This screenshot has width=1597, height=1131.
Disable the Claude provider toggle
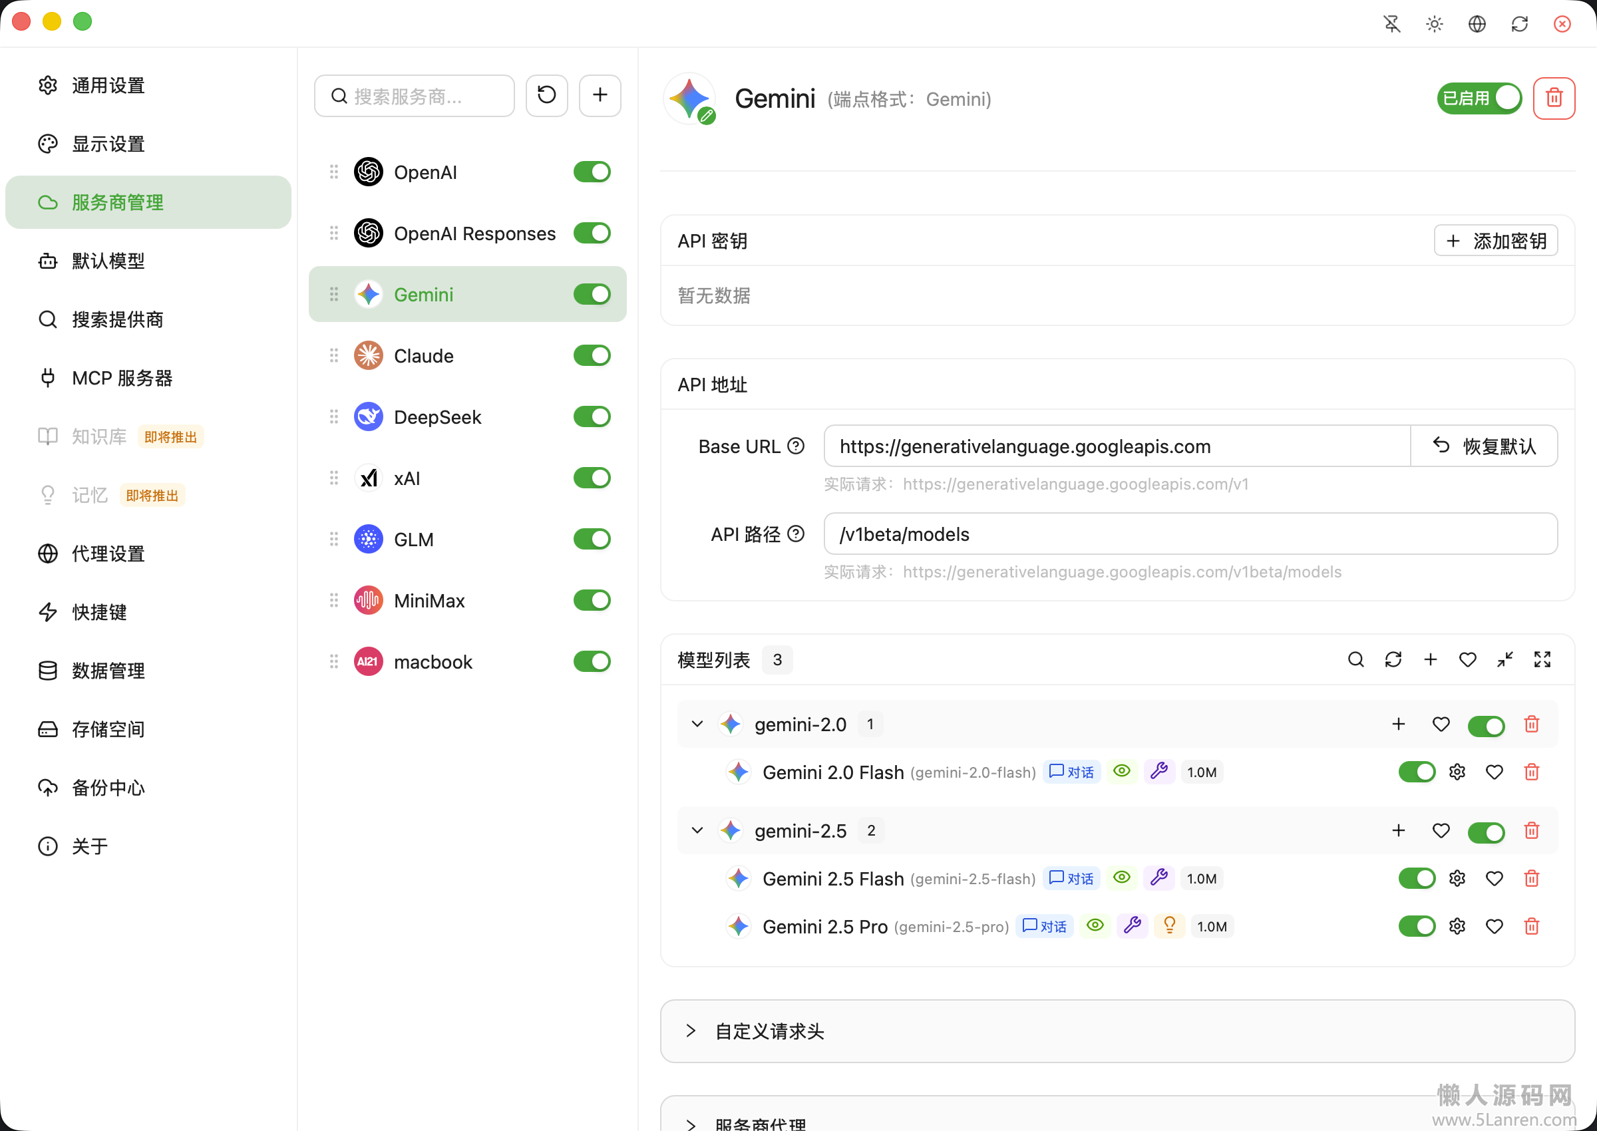click(592, 356)
